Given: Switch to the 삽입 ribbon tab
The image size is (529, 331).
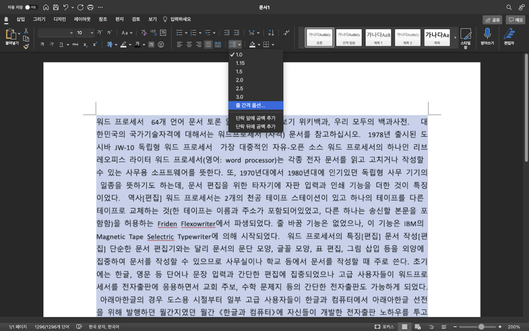Looking at the screenshot, I should (x=21, y=19).
